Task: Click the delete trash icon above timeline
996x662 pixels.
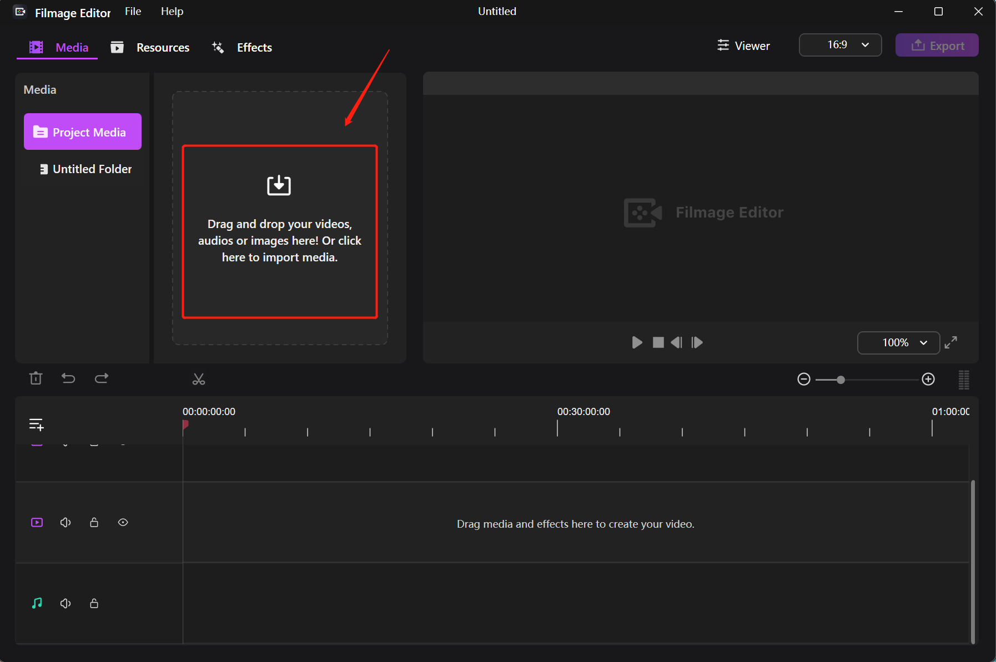Action: pyautogui.click(x=36, y=378)
